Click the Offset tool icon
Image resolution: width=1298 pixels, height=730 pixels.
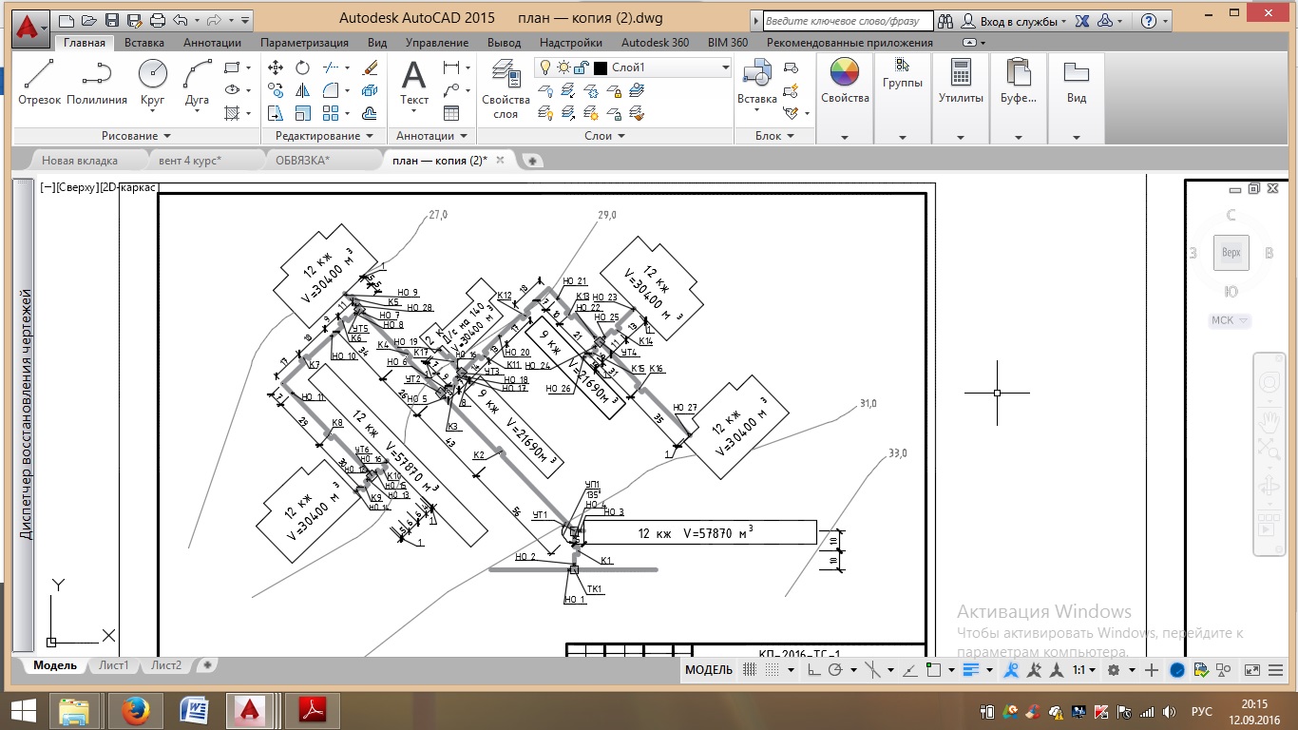pos(371,113)
